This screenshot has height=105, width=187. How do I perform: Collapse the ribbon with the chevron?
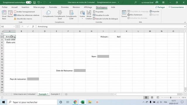(185, 22)
